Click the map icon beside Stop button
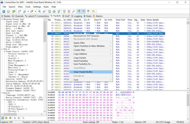The height and width of the screenshot is (124, 190). (13, 11)
